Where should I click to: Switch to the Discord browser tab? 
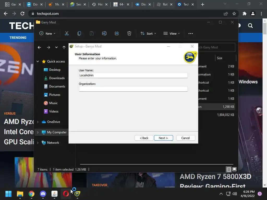pos(143,4)
